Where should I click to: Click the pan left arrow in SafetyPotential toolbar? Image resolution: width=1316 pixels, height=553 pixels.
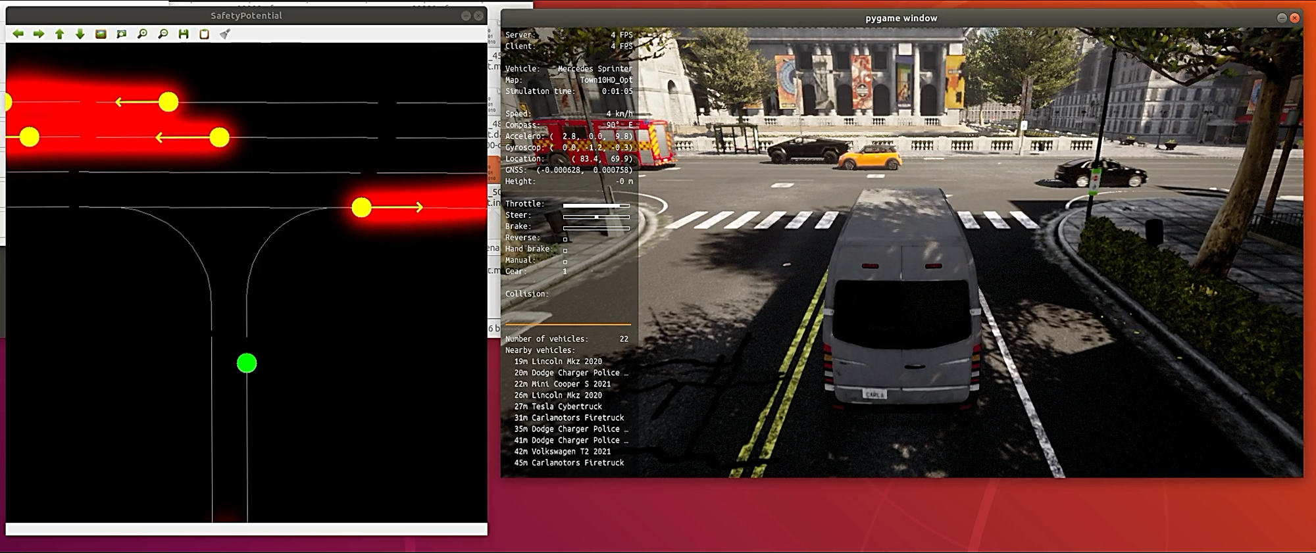[18, 34]
